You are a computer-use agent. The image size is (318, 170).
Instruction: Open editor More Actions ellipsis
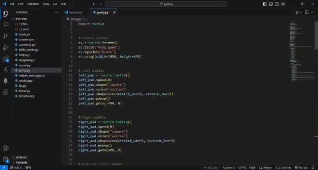click(312, 13)
